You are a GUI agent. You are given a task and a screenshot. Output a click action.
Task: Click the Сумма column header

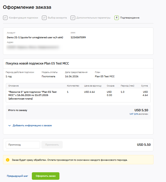[144, 86]
